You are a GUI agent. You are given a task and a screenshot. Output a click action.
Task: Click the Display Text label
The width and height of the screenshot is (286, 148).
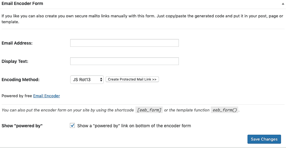[x=15, y=61]
